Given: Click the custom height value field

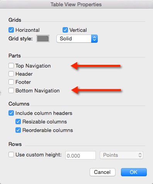Looking at the screenshot, I should tap(80, 155).
